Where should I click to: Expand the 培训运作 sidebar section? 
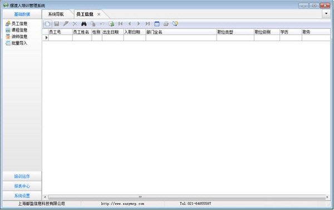click(x=22, y=176)
